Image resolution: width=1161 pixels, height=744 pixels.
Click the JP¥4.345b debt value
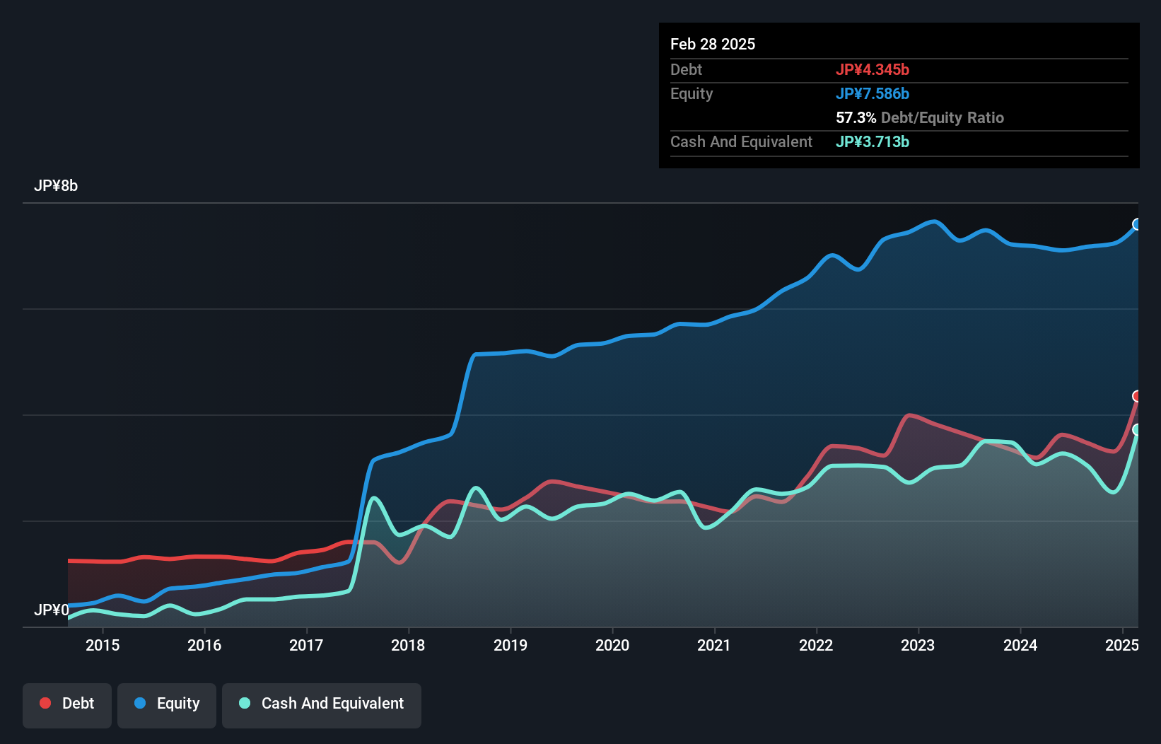[873, 69]
